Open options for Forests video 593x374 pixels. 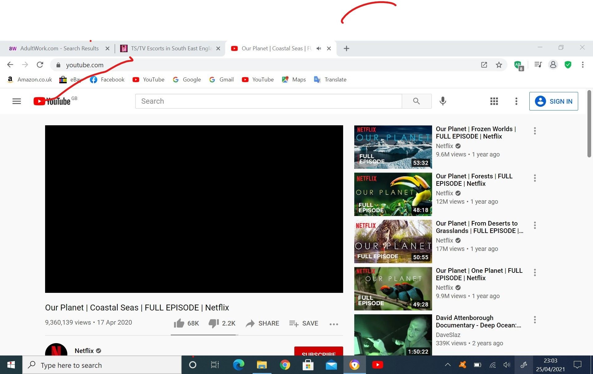pos(535,178)
